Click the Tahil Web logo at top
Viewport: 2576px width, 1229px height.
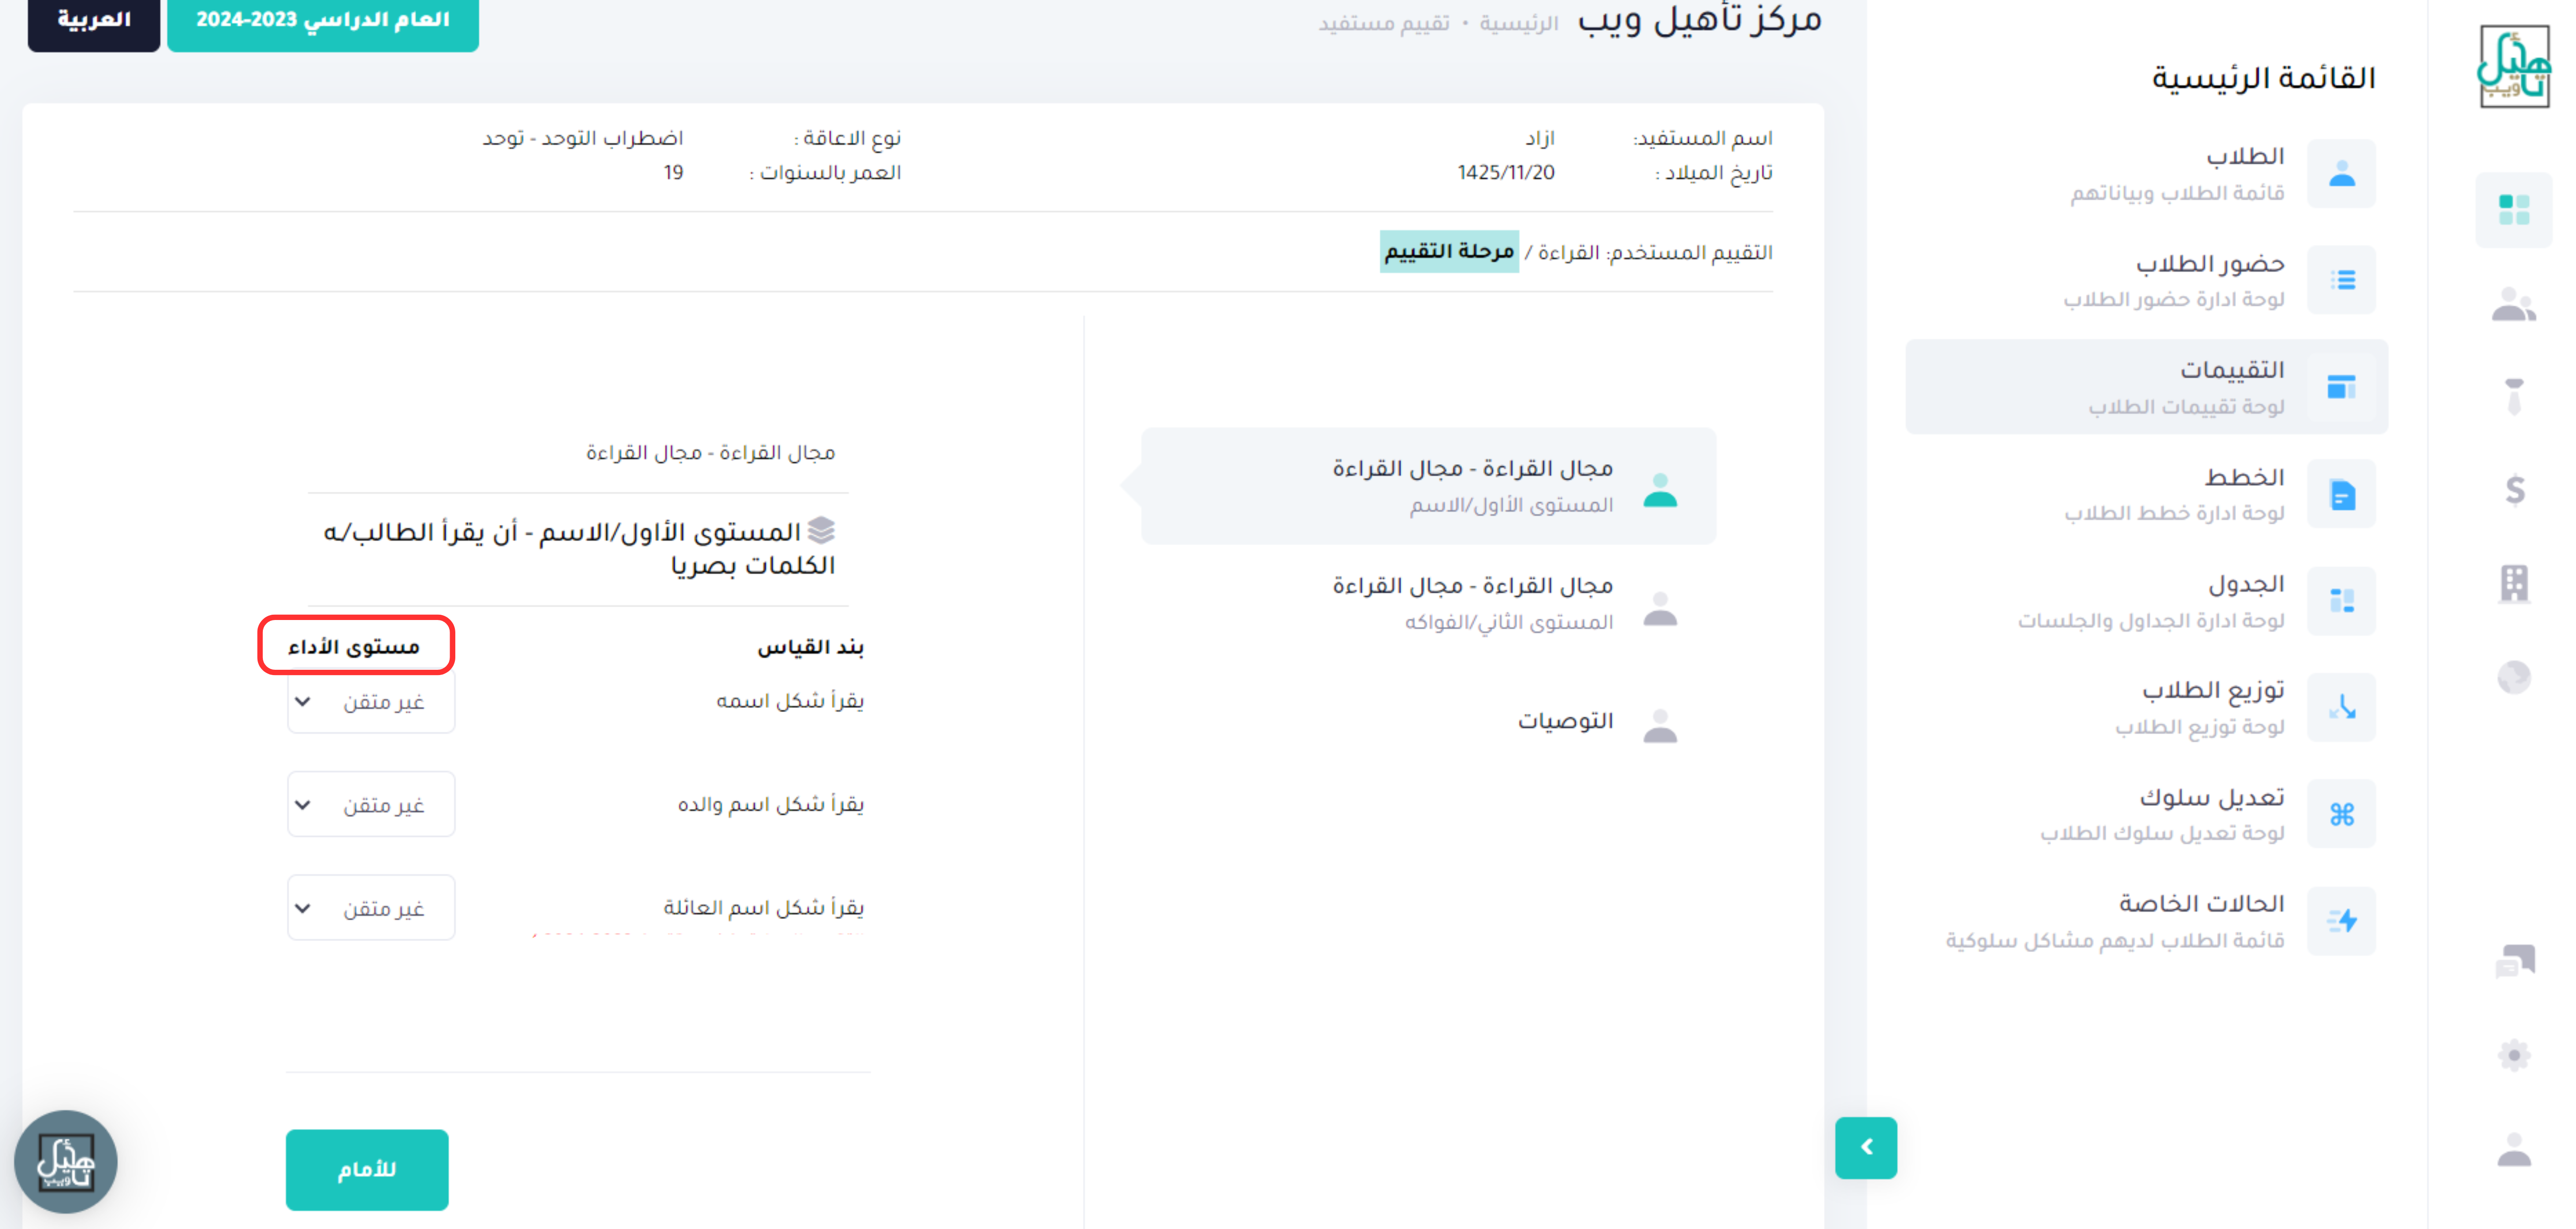coord(2513,67)
